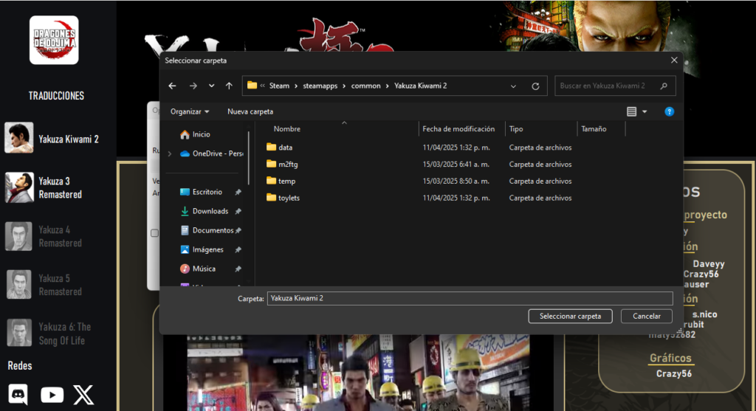Select the temp folder
Image resolution: width=756 pixels, height=411 pixels.
pyautogui.click(x=281, y=182)
